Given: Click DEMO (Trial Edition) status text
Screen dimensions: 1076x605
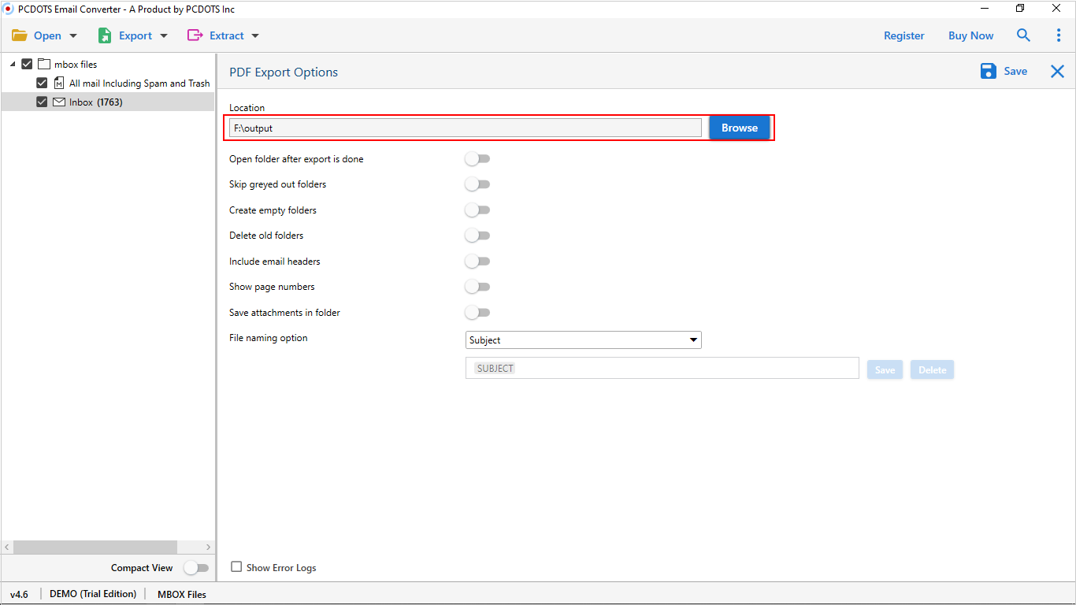Looking at the screenshot, I should [93, 594].
